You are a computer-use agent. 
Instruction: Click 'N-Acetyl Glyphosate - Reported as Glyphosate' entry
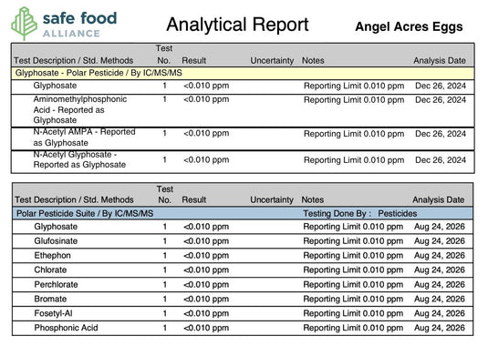click(79, 159)
